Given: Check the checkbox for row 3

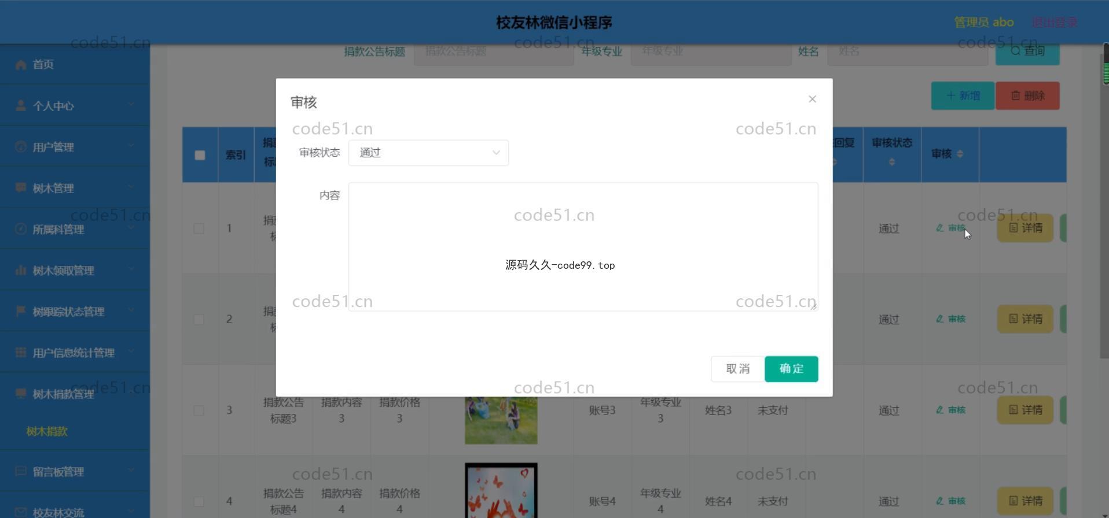Looking at the screenshot, I should (x=199, y=410).
